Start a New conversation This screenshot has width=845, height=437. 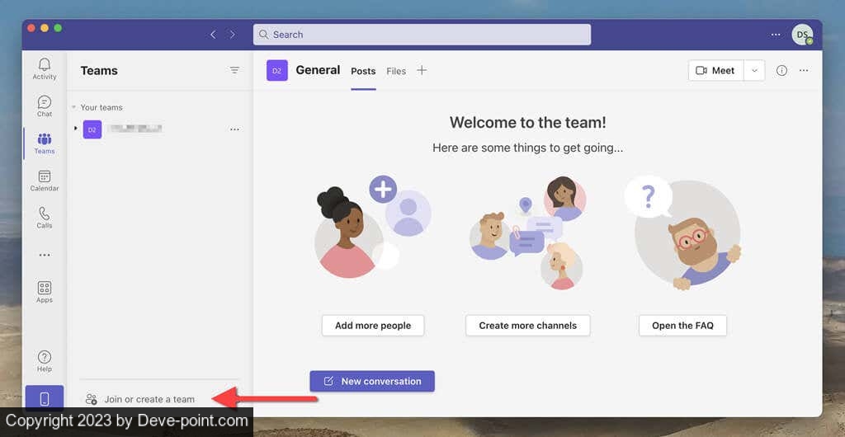coord(372,381)
